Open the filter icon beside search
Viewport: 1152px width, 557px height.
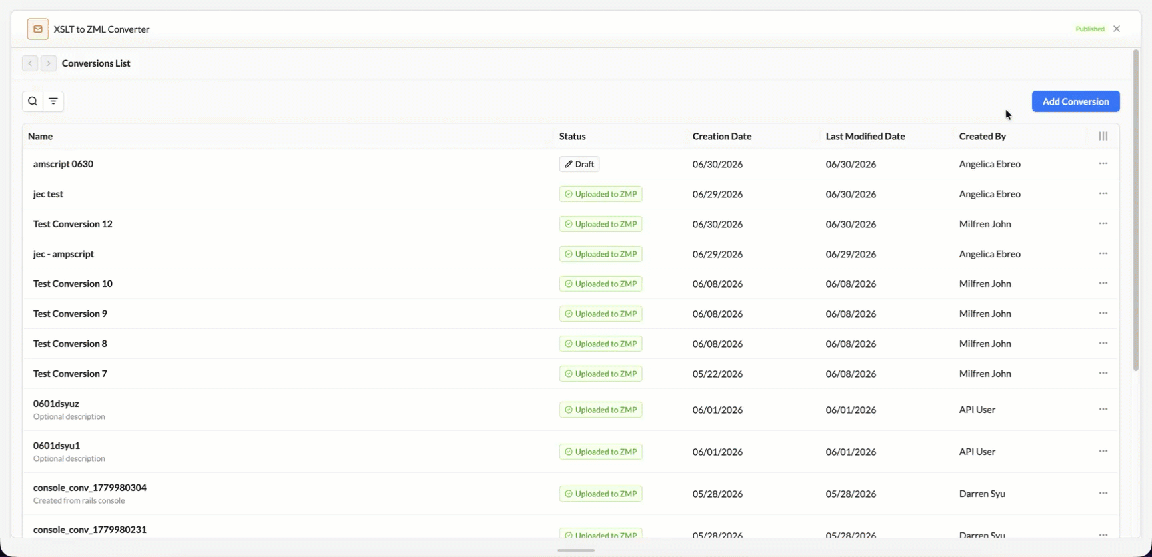click(53, 101)
